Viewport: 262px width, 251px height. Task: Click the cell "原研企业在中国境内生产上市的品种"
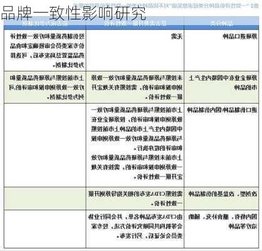coord(221,87)
